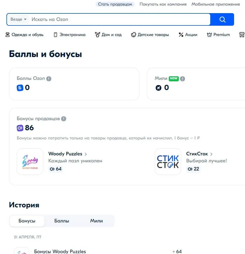Click the info tooltip beside Баллы Ozon
The image size is (245, 254).
[49, 79]
